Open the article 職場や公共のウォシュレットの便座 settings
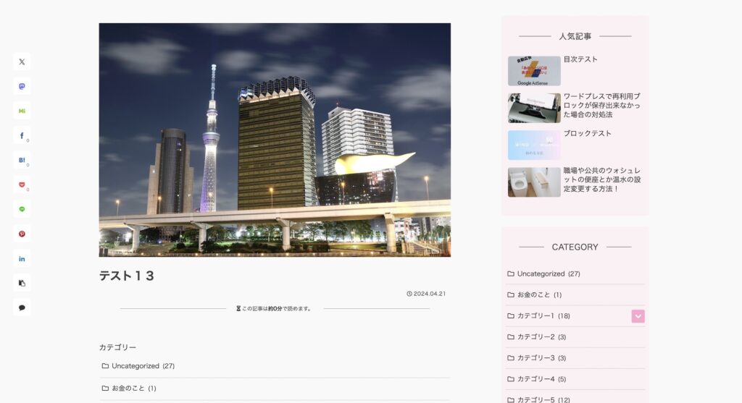 pos(602,179)
